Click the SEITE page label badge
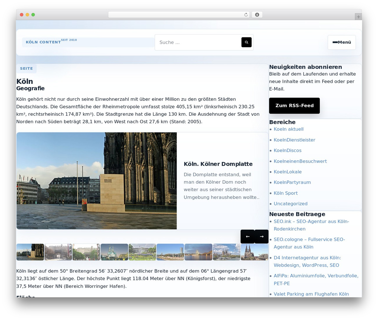The width and height of the screenshot is (378, 320). pos(26,68)
